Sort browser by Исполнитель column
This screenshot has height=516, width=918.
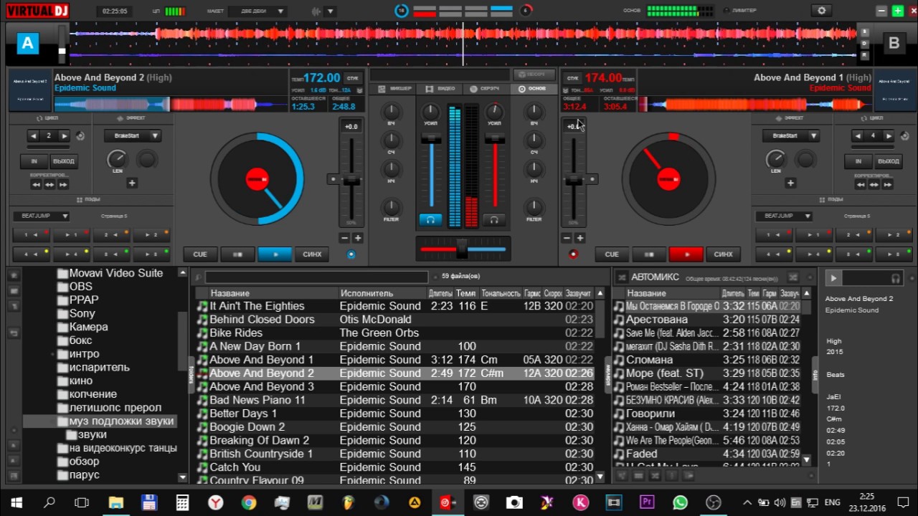pyautogui.click(x=382, y=293)
